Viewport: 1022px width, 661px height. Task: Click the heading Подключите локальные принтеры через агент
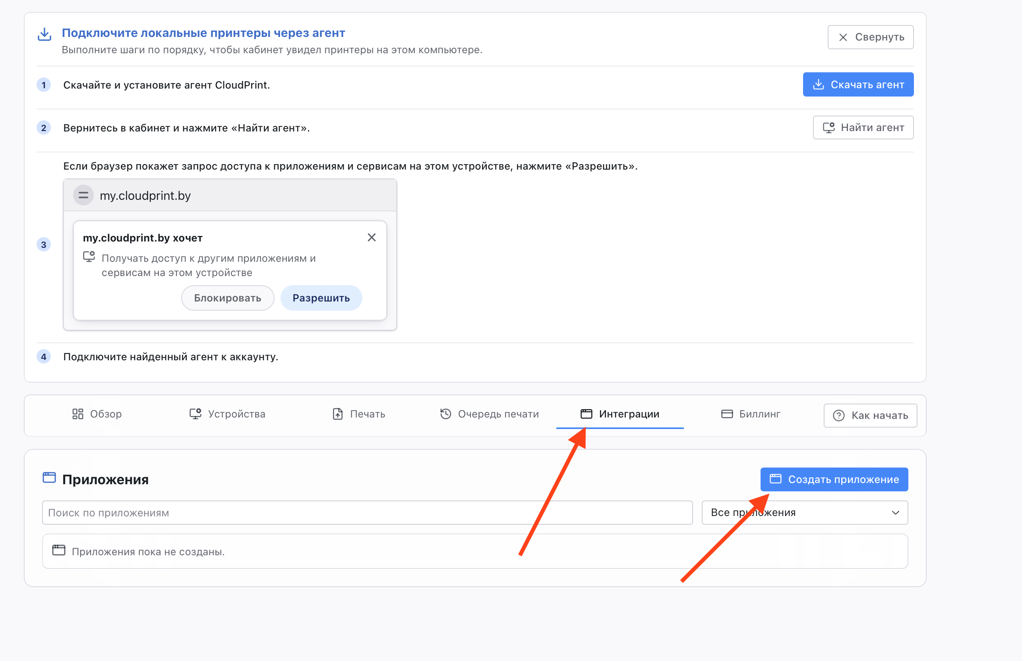pyautogui.click(x=203, y=33)
